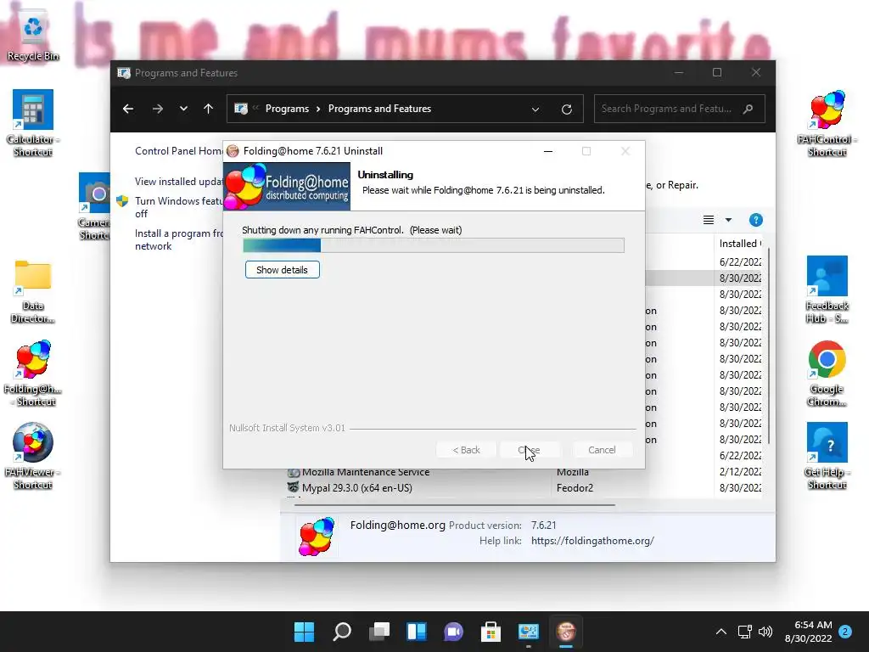Click the uninstall progress bar

(434, 245)
